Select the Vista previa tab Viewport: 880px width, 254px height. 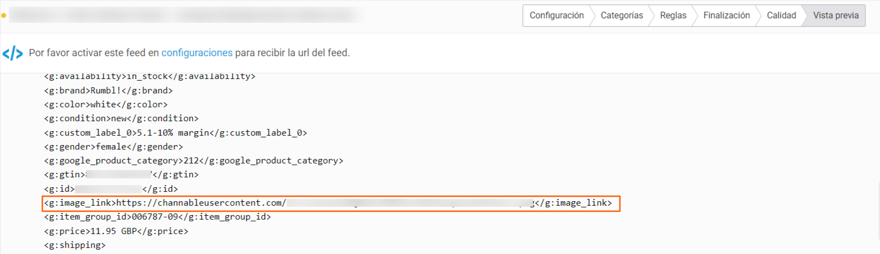pos(835,16)
